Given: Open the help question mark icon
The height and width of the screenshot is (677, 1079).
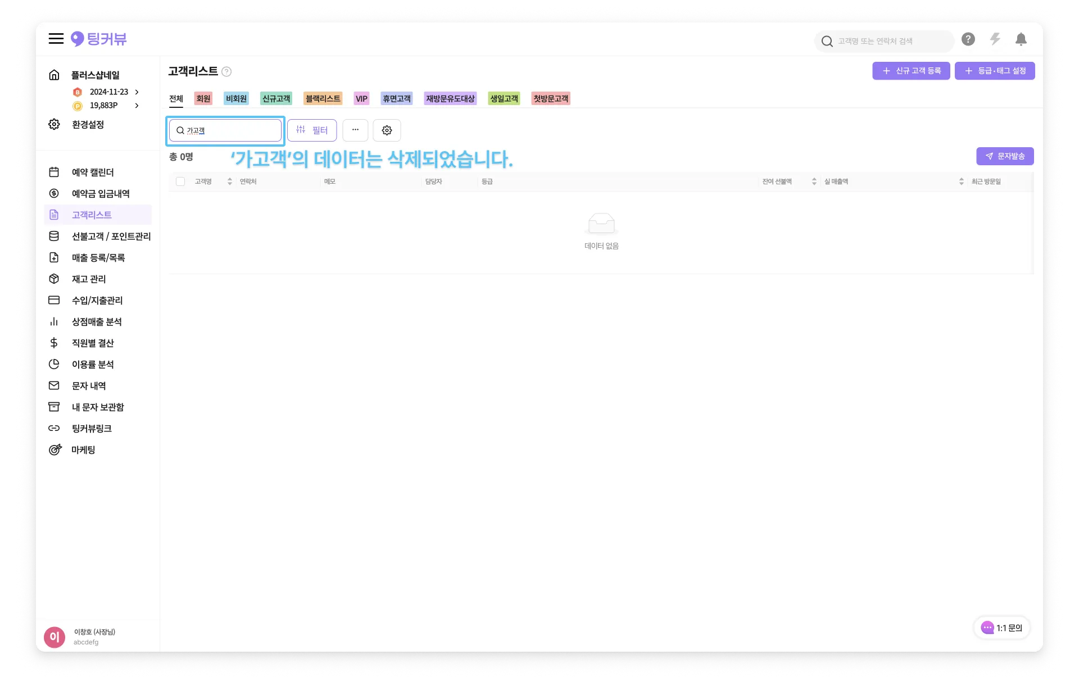Looking at the screenshot, I should 968,39.
